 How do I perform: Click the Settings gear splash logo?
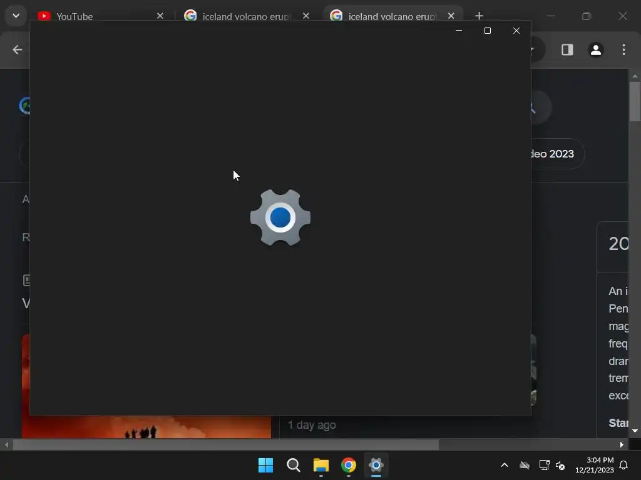[x=280, y=217]
